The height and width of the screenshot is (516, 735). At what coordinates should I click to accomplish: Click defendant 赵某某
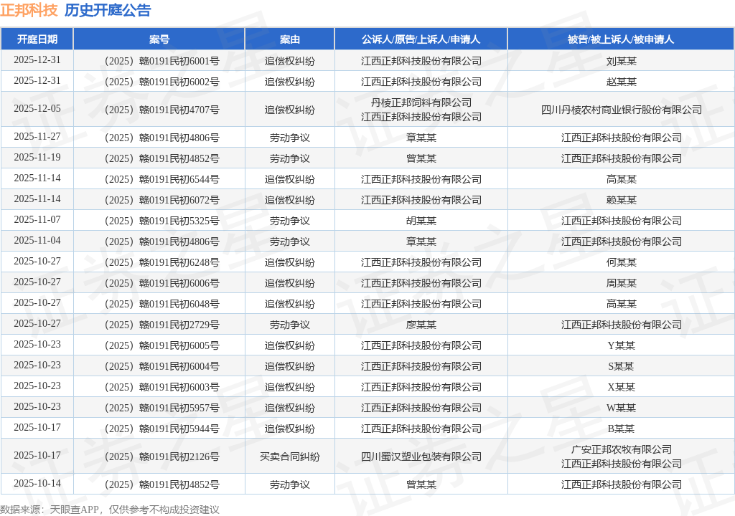621,82
